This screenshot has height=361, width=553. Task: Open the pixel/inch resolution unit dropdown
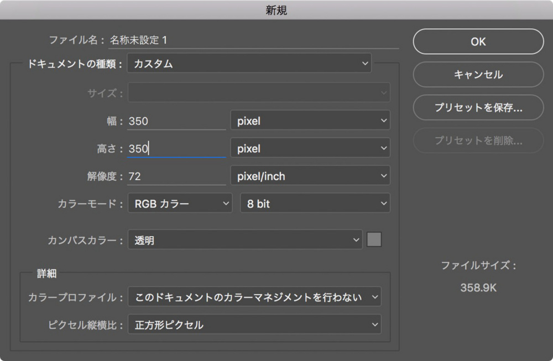pyautogui.click(x=310, y=176)
